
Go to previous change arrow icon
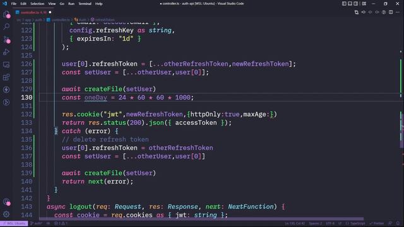pyautogui.click(x=364, y=12)
